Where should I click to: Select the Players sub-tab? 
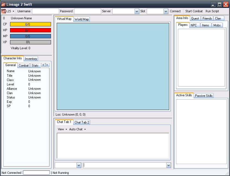183,25
